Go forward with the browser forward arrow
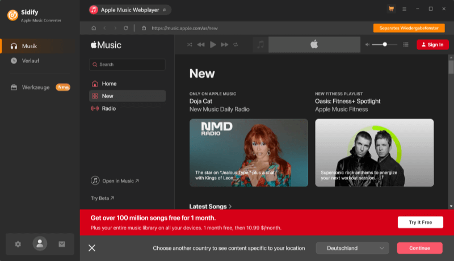 (115, 28)
